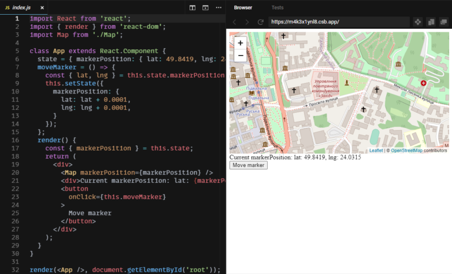Image resolution: width=452 pixels, height=274 pixels.
Task: Open preview in new window icon
Action: tap(444, 22)
